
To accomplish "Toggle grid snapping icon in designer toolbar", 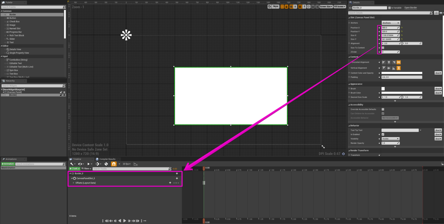I will coord(300,6).
